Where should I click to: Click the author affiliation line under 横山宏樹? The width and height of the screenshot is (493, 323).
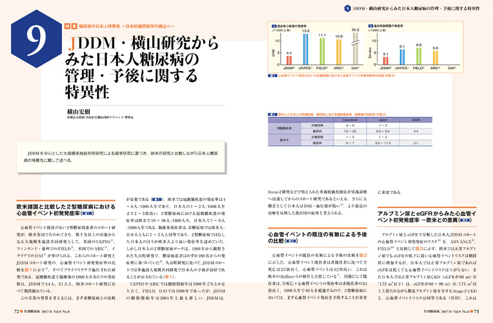point(100,118)
